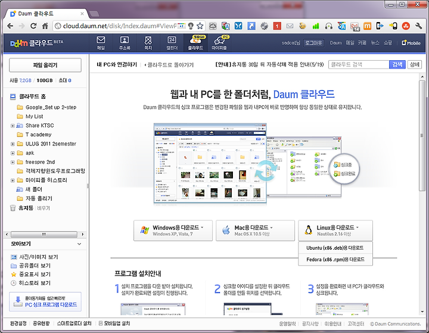
Task: Open the Windows용 다운로드 dropdown
Action: pos(173,231)
